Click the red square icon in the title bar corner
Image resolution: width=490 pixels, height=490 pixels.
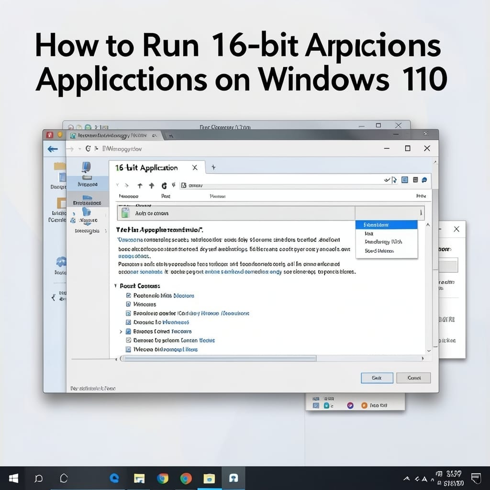(x=50, y=134)
